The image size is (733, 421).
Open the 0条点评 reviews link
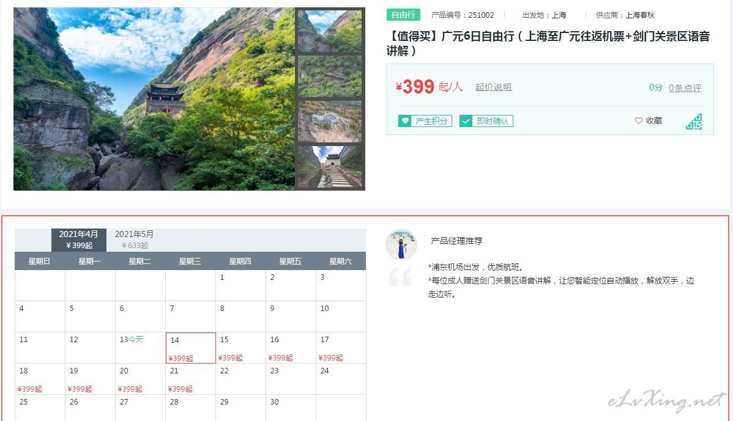(x=685, y=88)
